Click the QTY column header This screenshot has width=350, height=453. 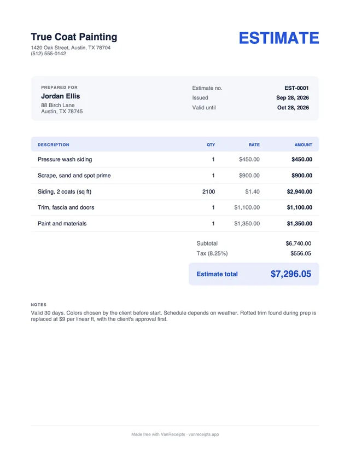point(211,145)
